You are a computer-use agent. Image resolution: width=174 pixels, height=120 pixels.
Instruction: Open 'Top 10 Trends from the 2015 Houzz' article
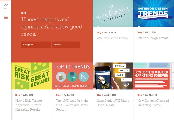pyautogui.click(x=72, y=105)
